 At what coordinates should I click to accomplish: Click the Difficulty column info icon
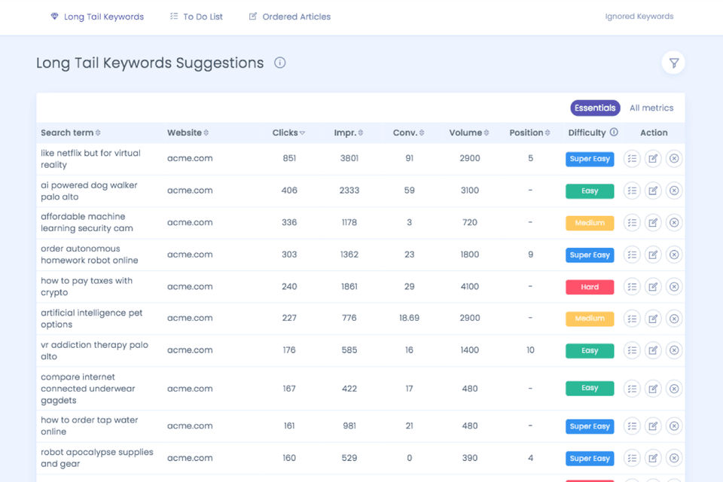[614, 133]
